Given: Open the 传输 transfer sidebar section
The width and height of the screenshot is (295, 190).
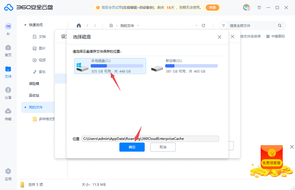Looking at the screenshot, I should pos(8,114).
